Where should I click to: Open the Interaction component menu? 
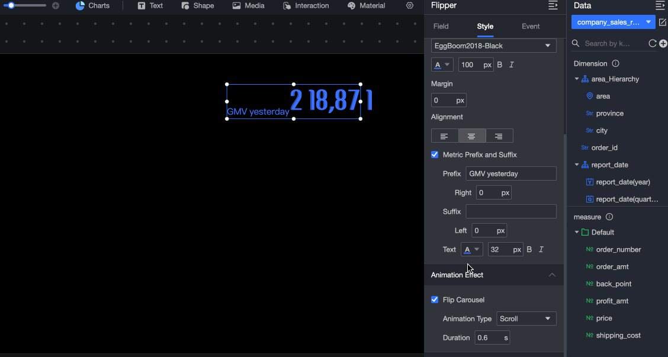(x=306, y=5)
